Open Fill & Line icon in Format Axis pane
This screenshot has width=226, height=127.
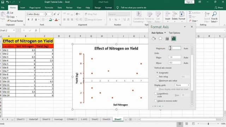[154, 38]
